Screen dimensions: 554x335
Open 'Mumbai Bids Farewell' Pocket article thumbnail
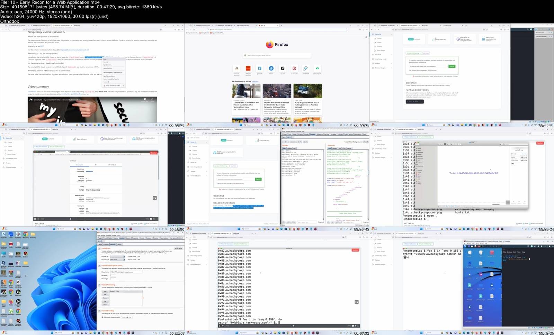click(277, 91)
